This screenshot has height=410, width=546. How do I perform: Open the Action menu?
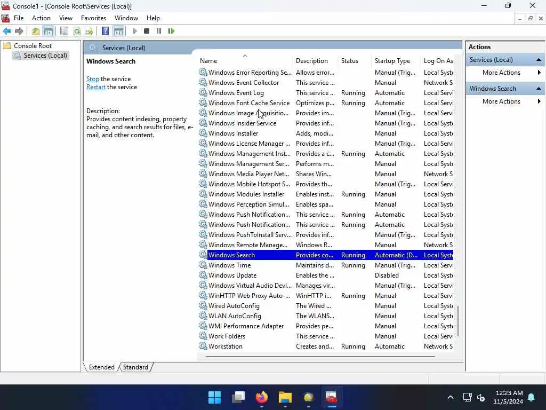(x=41, y=18)
